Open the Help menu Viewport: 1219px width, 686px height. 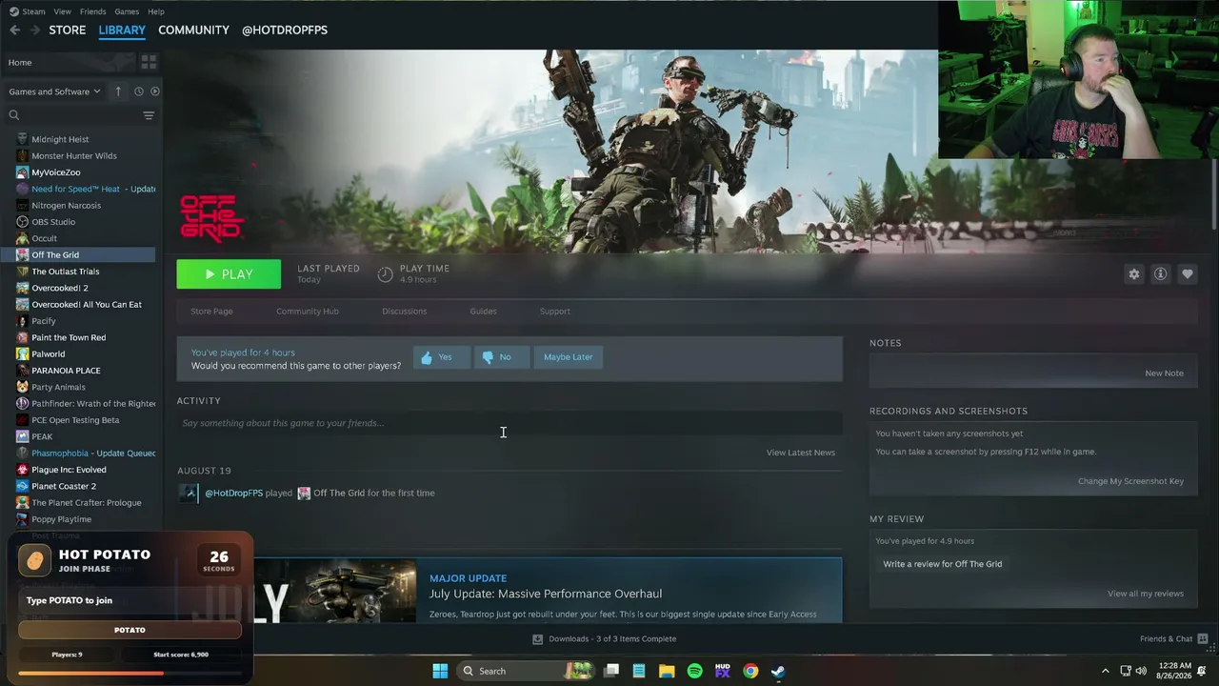click(x=156, y=11)
